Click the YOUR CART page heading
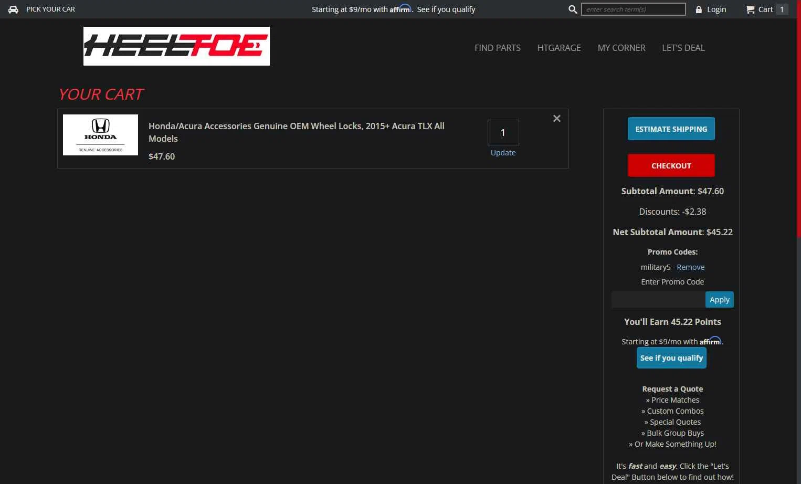801x484 pixels. tap(101, 94)
